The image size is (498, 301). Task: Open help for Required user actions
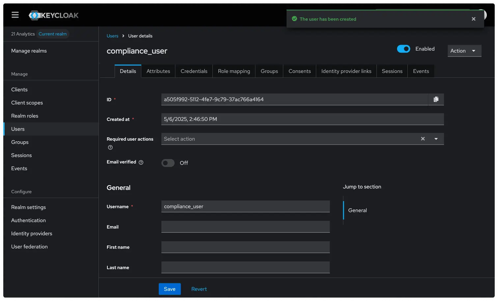pos(110,147)
